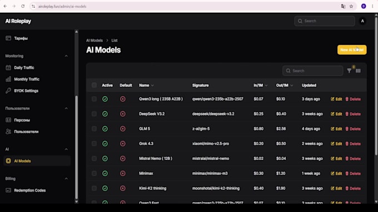
Task: Tick the checkbox for Grok 4.3 row
Action: (x=94, y=143)
